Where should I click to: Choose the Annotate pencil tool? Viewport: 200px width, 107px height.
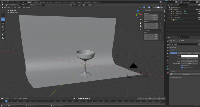click(x=3, y=34)
